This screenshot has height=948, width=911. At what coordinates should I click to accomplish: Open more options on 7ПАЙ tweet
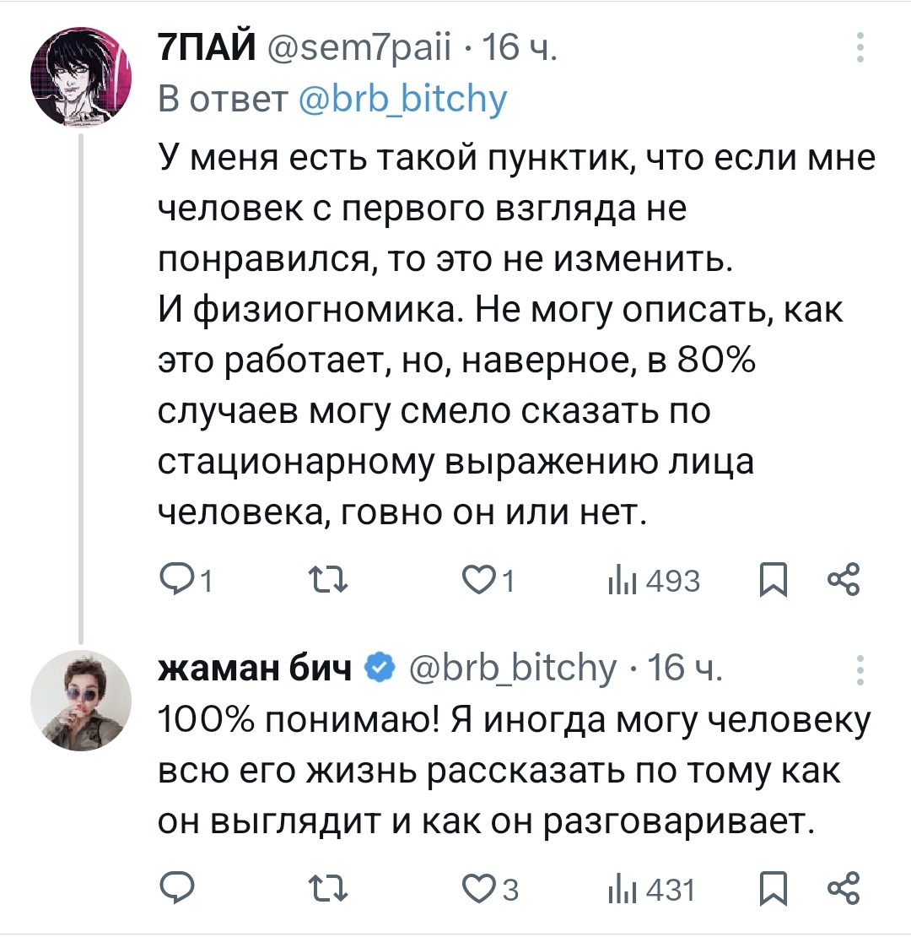pos(860,48)
